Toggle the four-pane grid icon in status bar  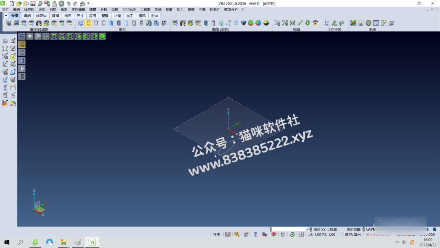301,234
